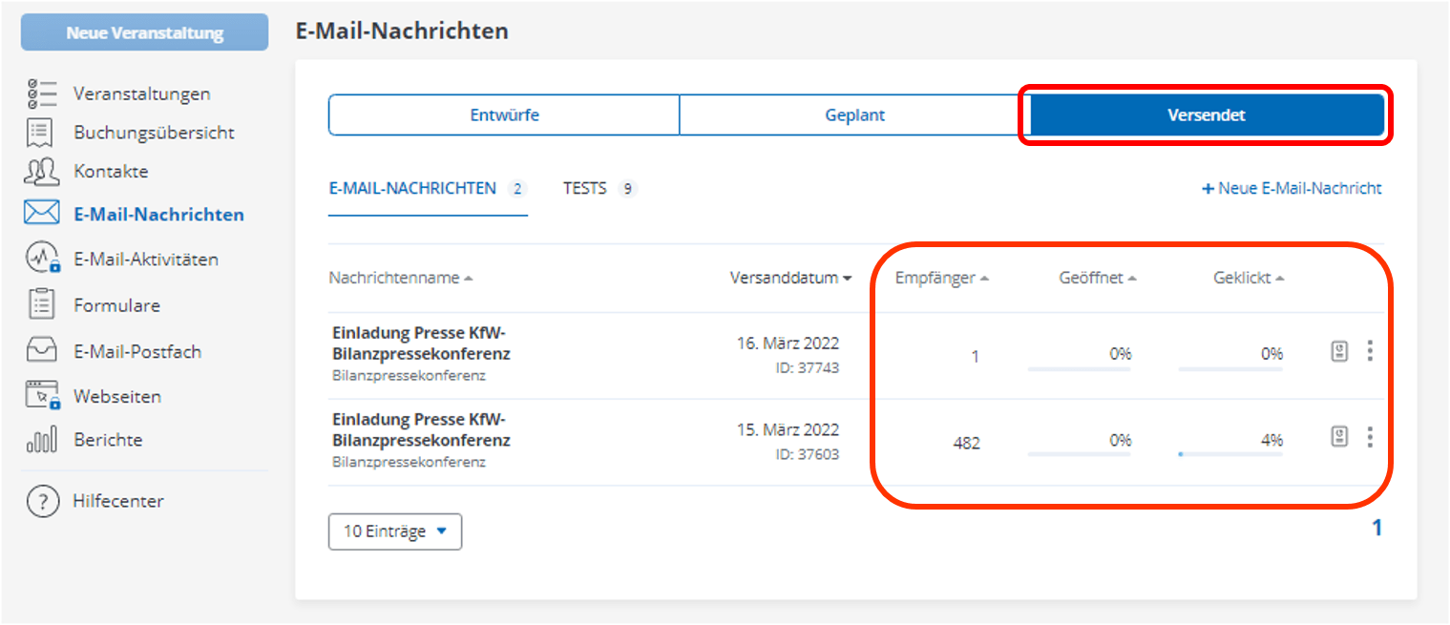Click Bilanzpressekonferenz subtitle under ID 37743 row
1450x625 pixels.
coord(409,375)
